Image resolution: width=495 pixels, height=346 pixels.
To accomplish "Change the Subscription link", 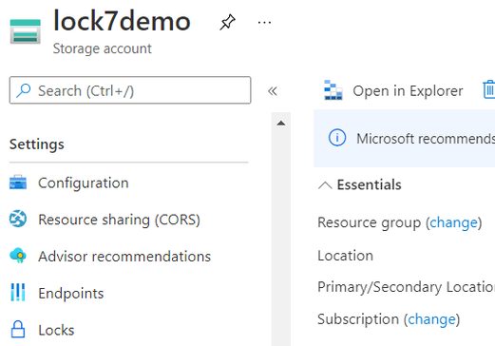I will click(x=431, y=319).
